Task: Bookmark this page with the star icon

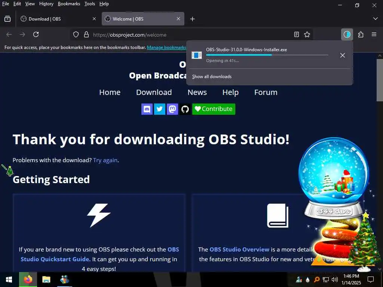Action: (x=307, y=35)
